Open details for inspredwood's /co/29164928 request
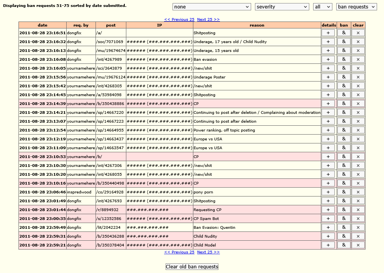The image size is (384, 273). click(328, 192)
